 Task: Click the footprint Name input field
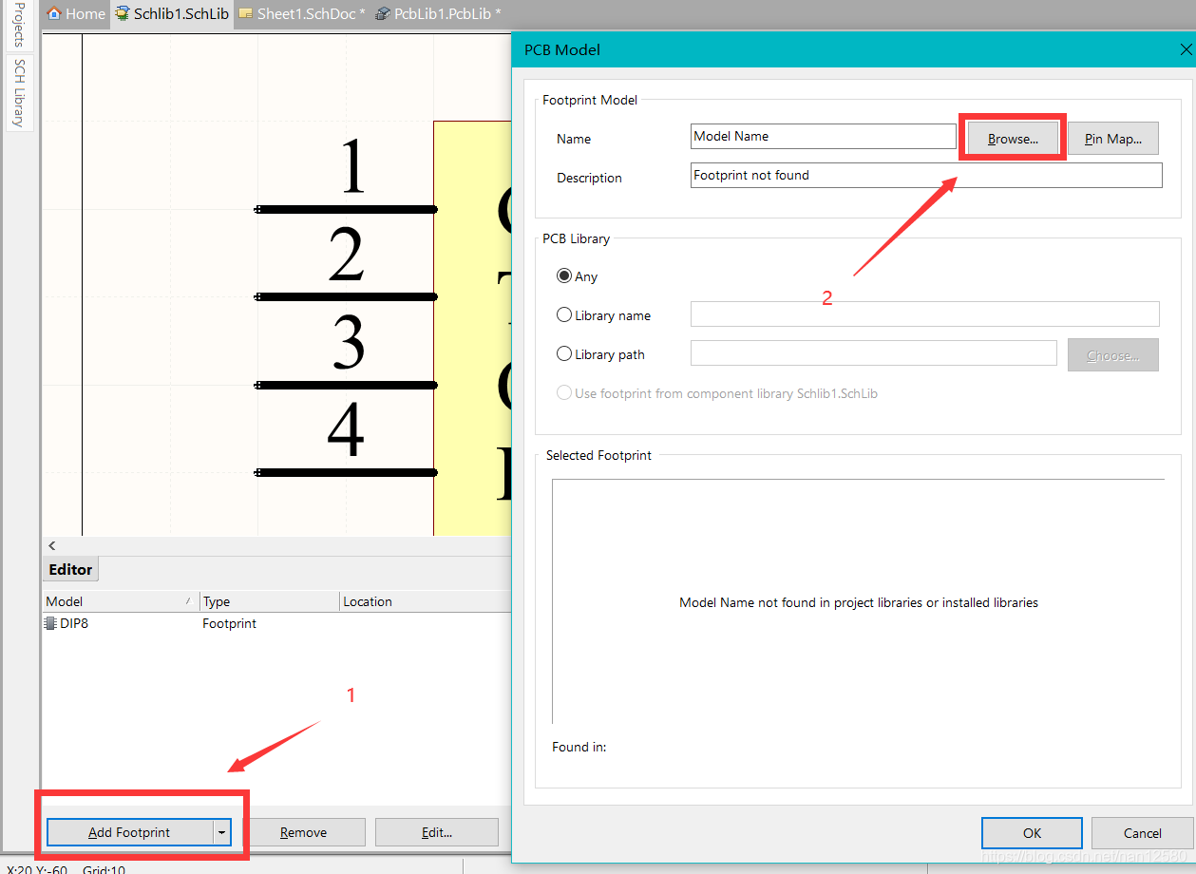824,136
